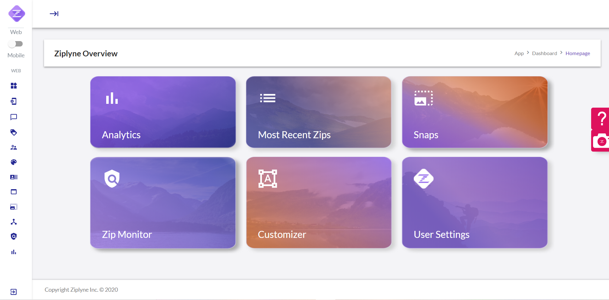
Task: Open the device settings icon in sidebar
Action: pyautogui.click(x=14, y=101)
